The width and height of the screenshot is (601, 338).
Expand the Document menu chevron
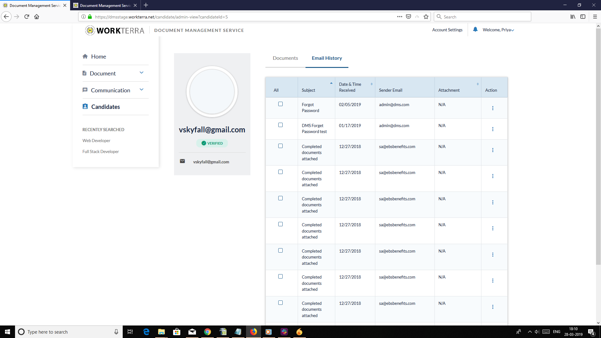(141, 73)
